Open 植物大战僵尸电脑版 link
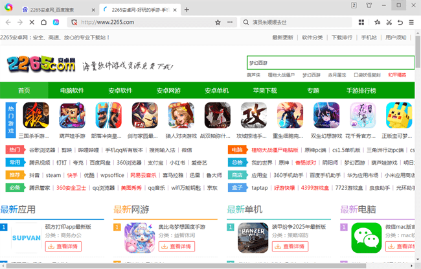The height and width of the screenshot is (269, 421). [x=275, y=150]
